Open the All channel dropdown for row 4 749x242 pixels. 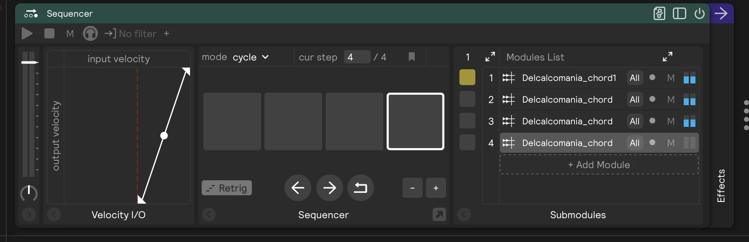click(635, 143)
